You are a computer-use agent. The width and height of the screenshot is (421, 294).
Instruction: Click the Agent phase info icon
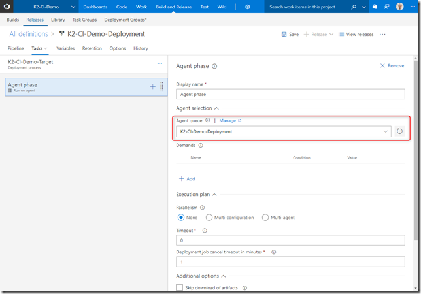coord(214,66)
